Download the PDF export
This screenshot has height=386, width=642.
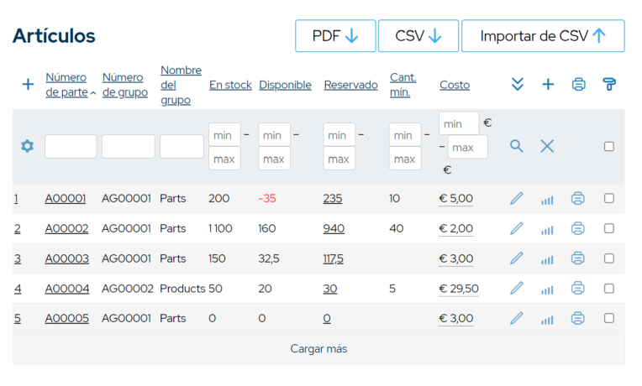click(x=335, y=36)
